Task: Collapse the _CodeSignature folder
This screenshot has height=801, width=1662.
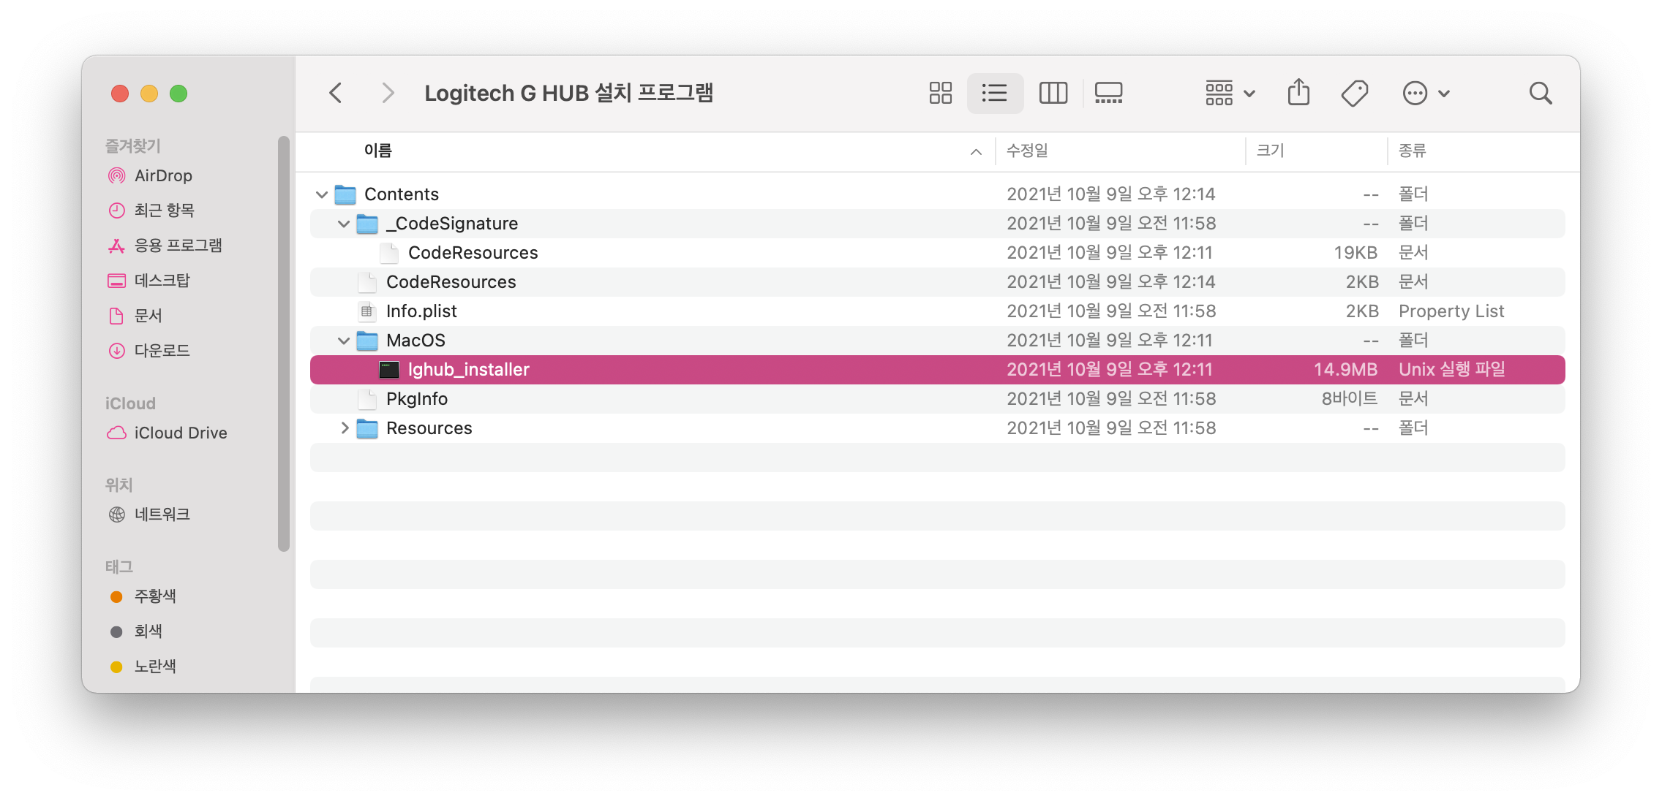Action: [x=343, y=224]
